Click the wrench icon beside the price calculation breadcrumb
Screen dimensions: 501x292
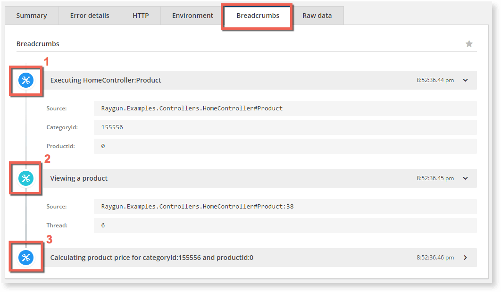pyautogui.click(x=26, y=258)
